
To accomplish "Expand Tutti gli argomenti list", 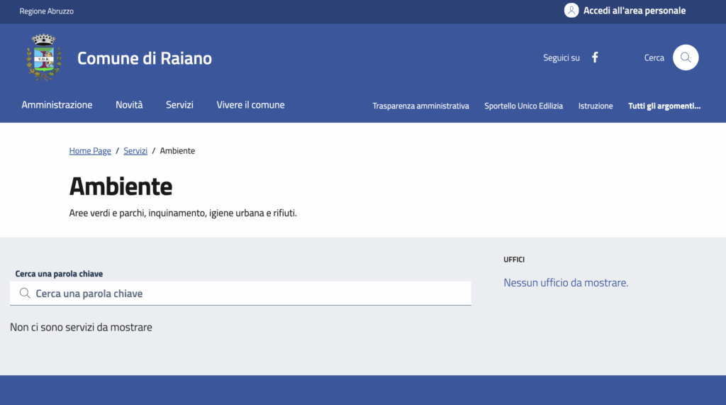I will [x=664, y=106].
